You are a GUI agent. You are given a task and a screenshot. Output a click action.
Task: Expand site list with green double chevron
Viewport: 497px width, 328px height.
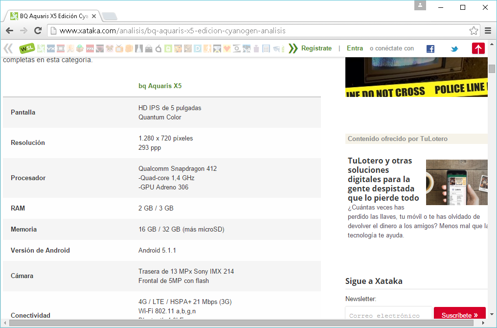[293, 48]
